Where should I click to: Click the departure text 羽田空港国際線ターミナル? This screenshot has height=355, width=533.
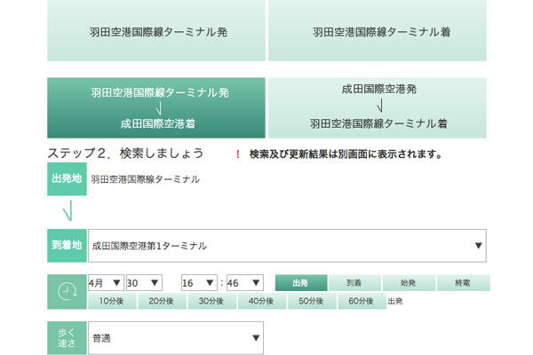(145, 179)
